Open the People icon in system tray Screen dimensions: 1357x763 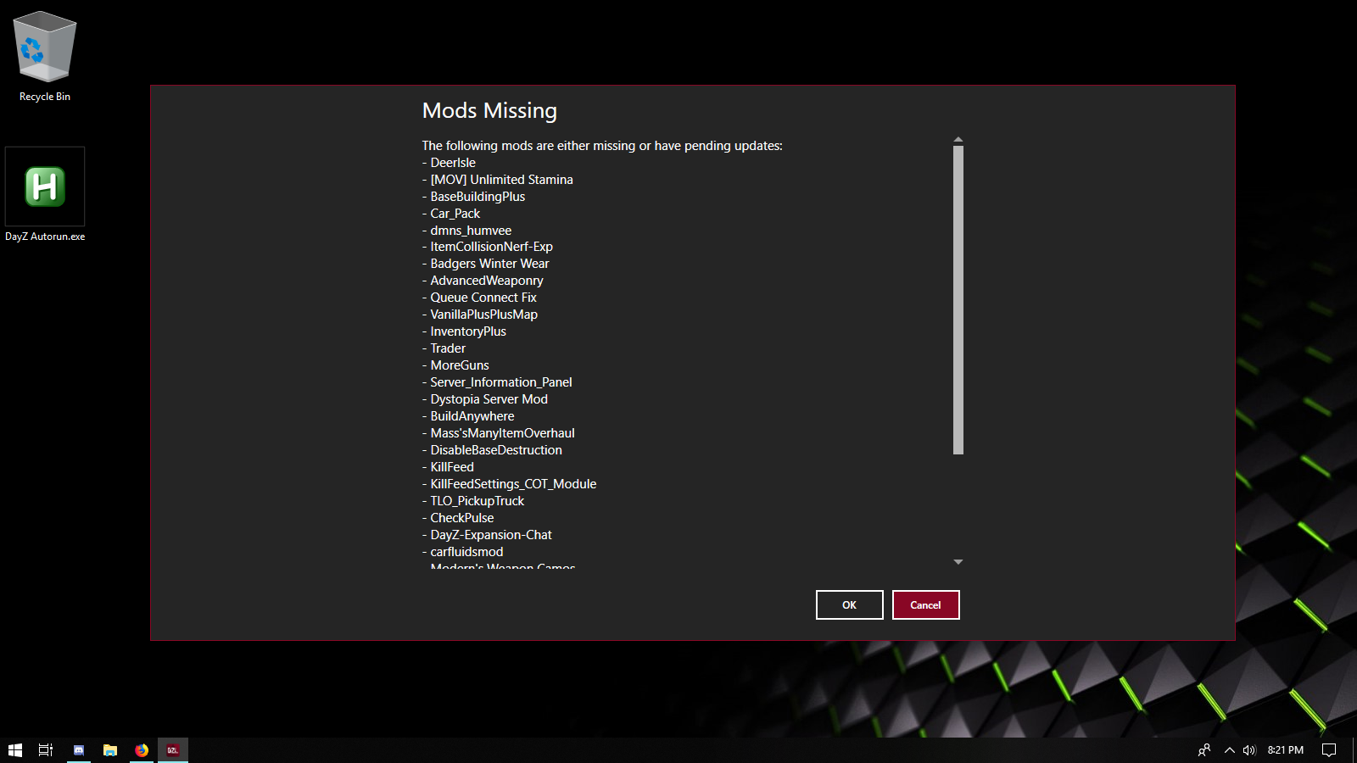tap(1204, 750)
